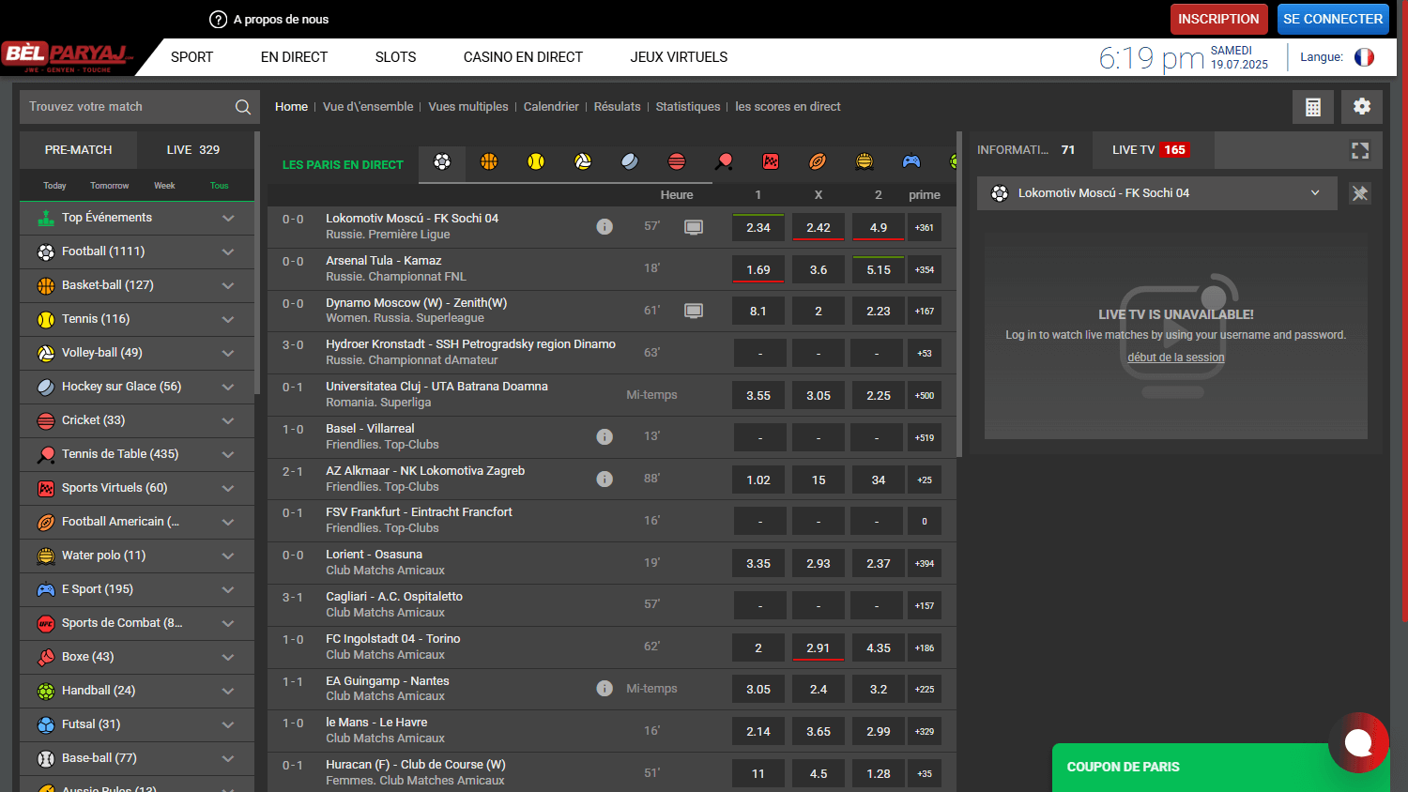
Task: Select the basketball sport filter icon
Action: (x=489, y=161)
